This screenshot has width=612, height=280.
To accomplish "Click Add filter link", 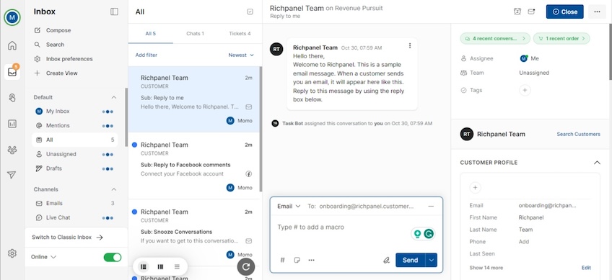I will pyautogui.click(x=147, y=55).
